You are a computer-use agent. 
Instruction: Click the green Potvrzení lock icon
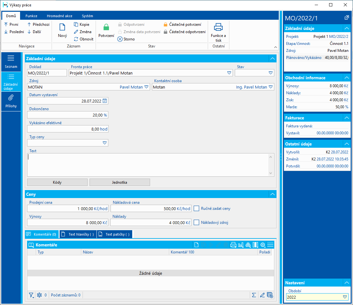point(106,28)
